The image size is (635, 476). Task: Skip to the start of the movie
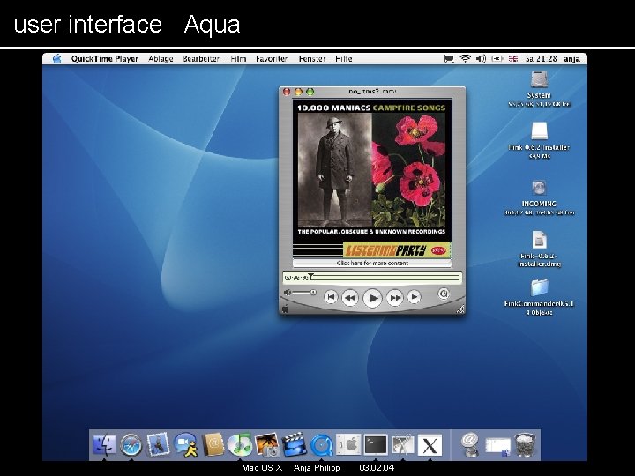click(x=331, y=298)
